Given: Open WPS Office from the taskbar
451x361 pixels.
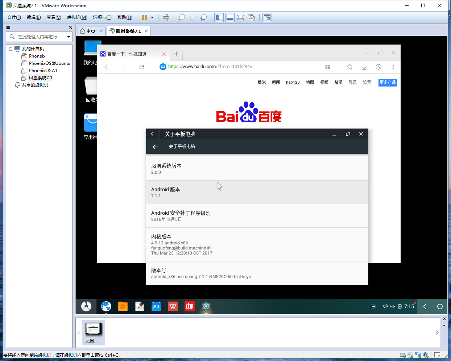Looking at the screenshot, I should (x=173, y=306).
